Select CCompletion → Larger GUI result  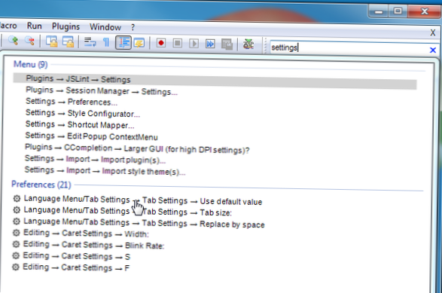pos(137,148)
